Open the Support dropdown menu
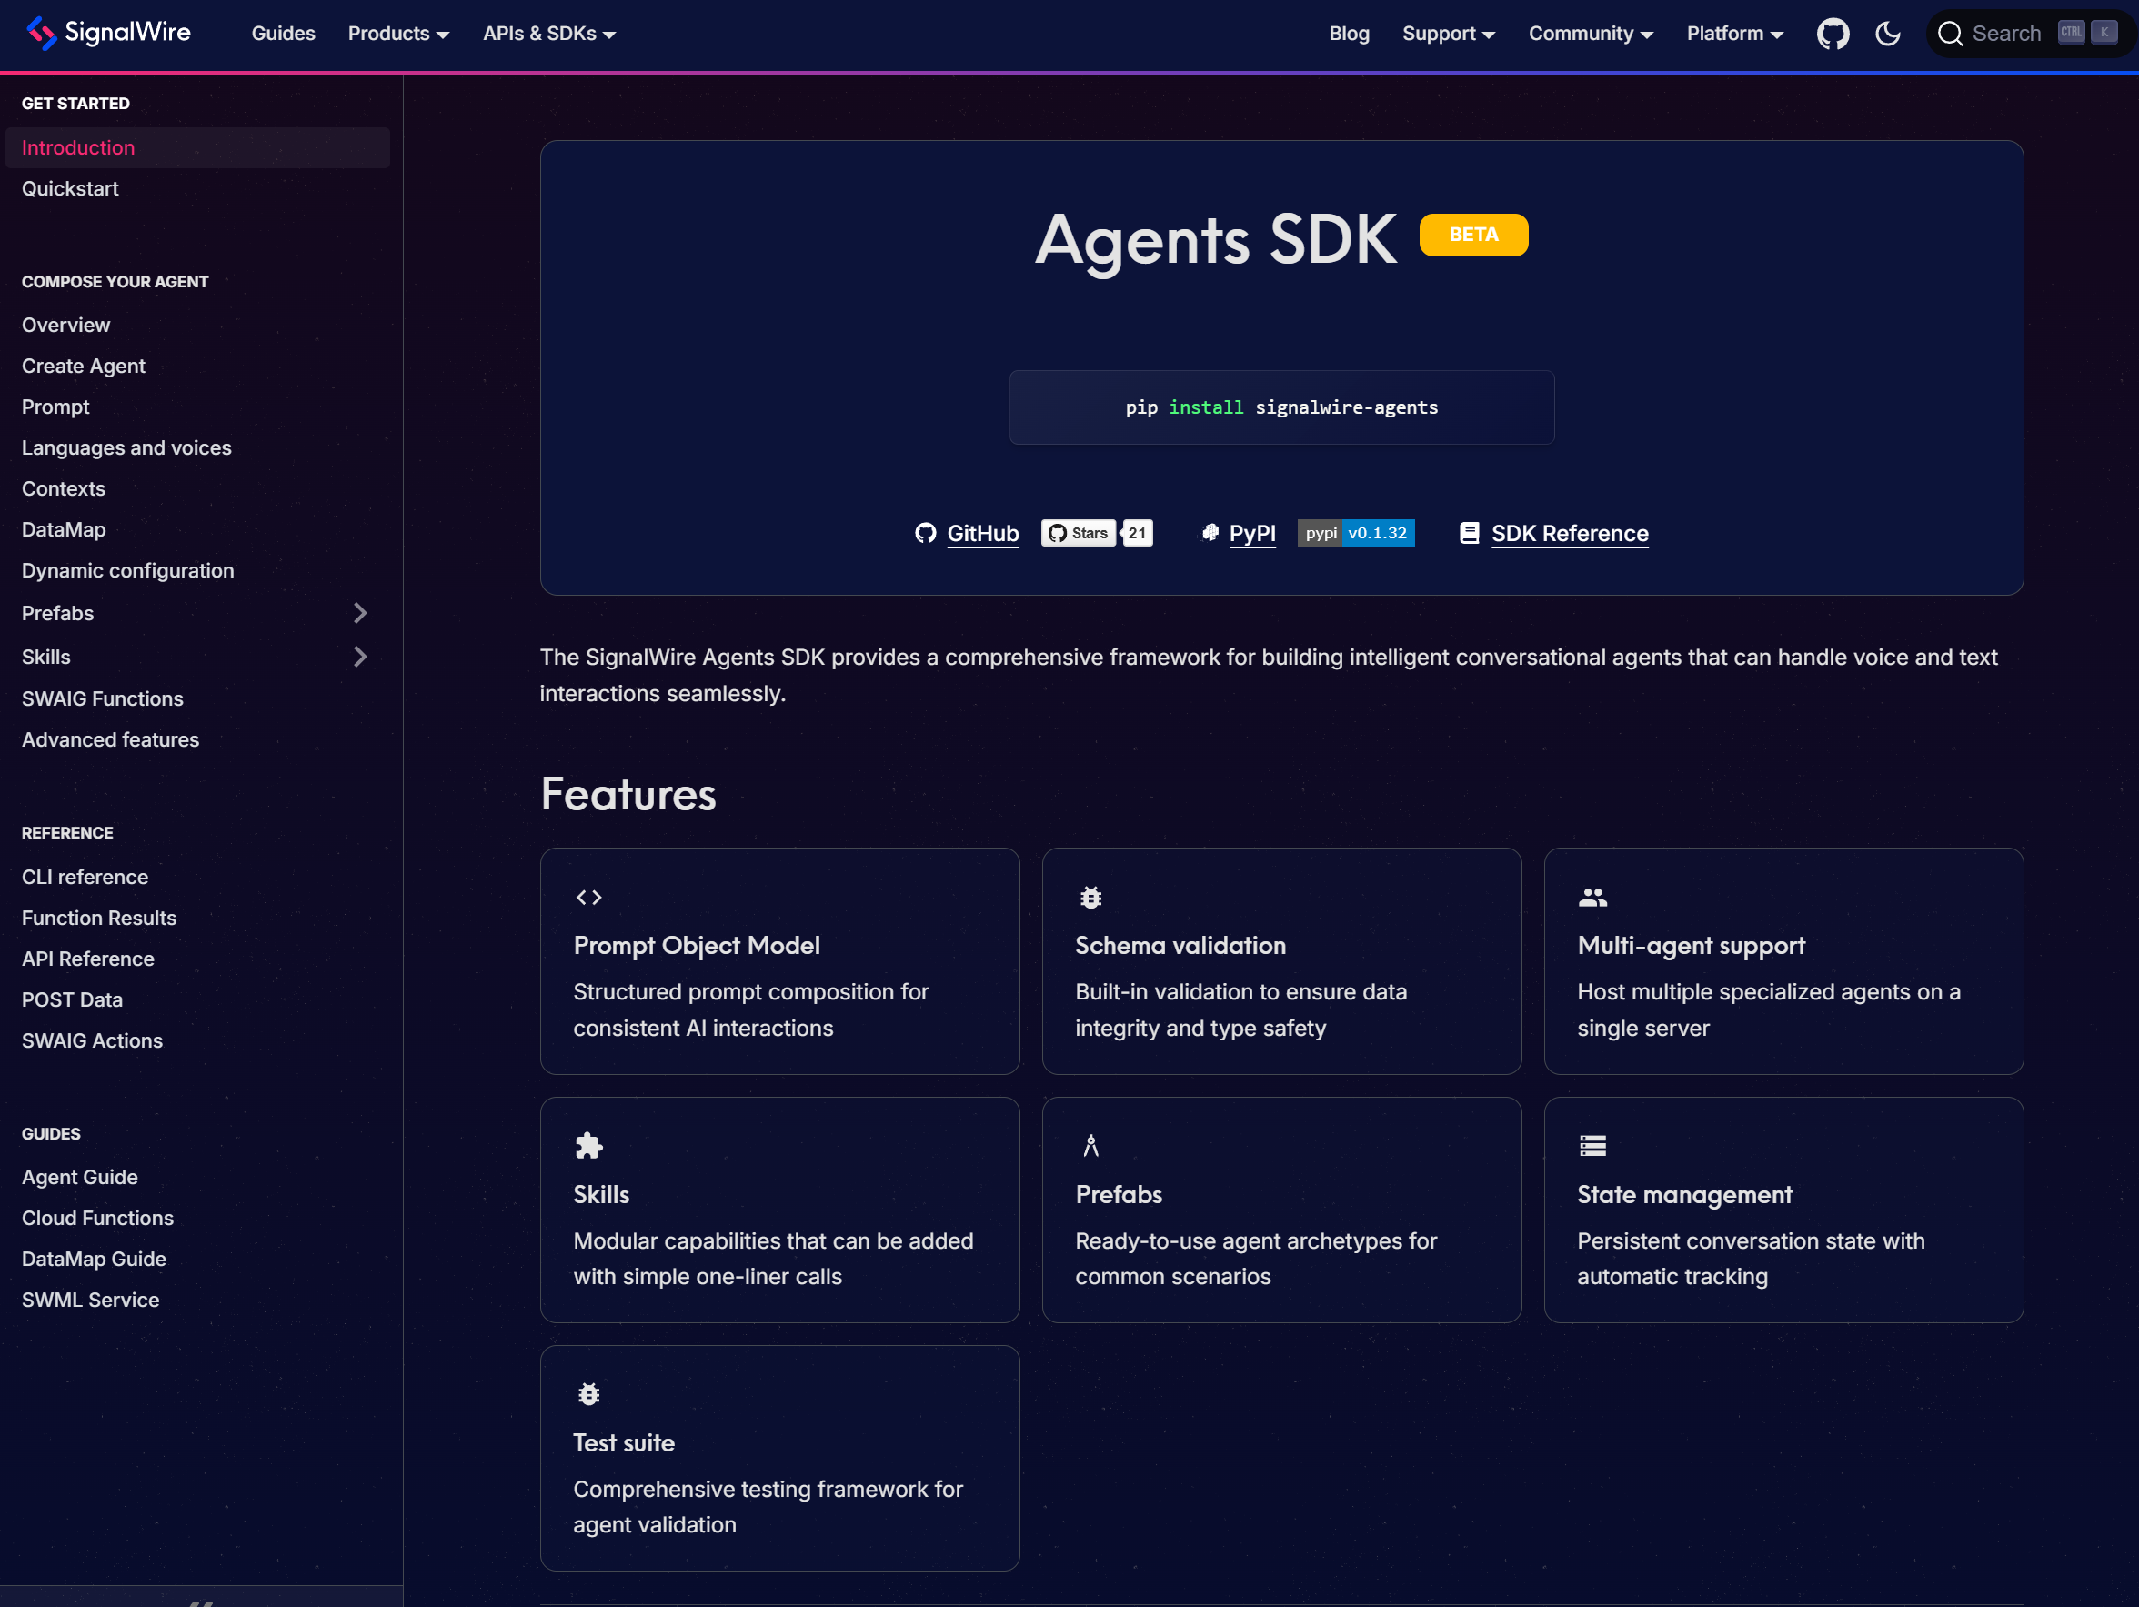Screen dimensions: 2139x1607 point(1449,34)
